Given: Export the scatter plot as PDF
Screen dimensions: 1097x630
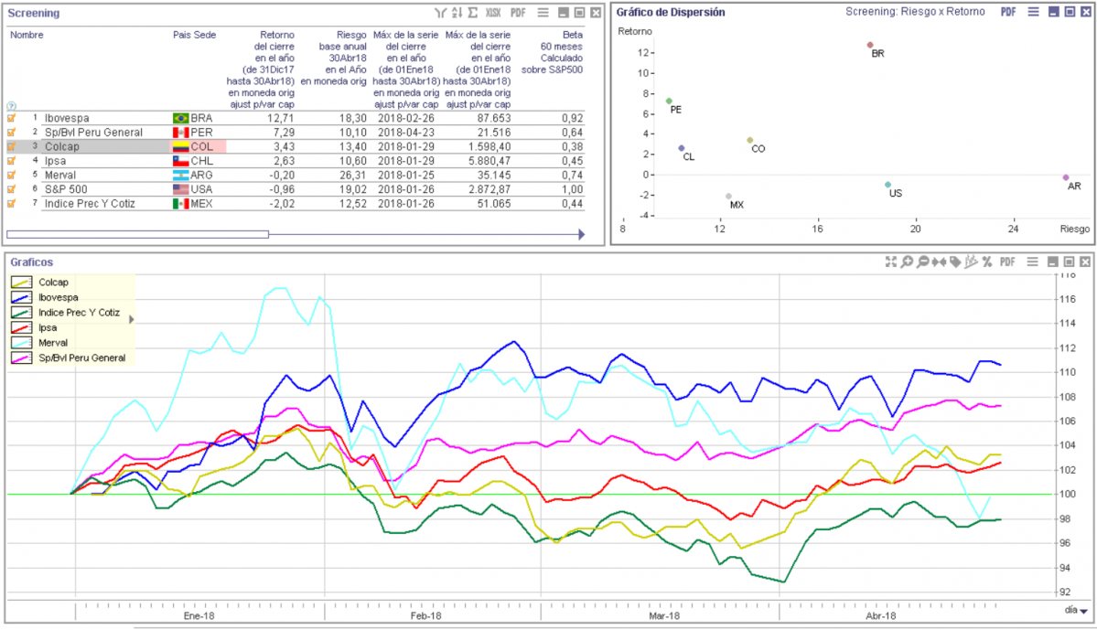Looking at the screenshot, I should pyautogui.click(x=1008, y=12).
